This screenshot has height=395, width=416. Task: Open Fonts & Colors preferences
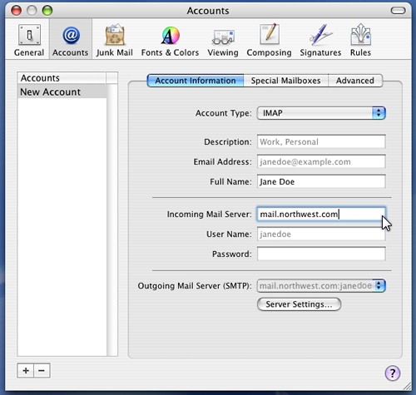click(x=170, y=40)
